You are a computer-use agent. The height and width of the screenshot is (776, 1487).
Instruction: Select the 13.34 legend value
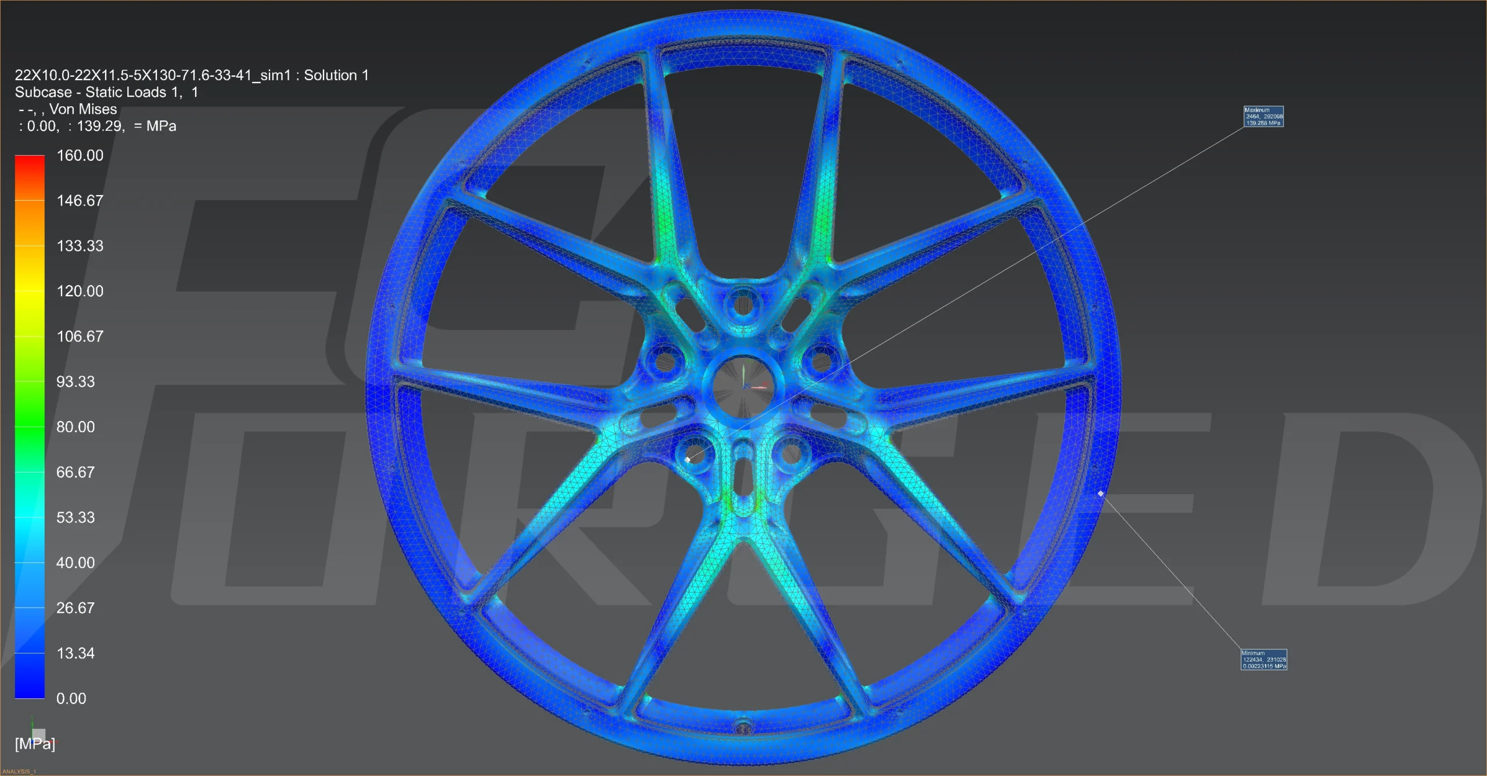pyautogui.click(x=76, y=653)
